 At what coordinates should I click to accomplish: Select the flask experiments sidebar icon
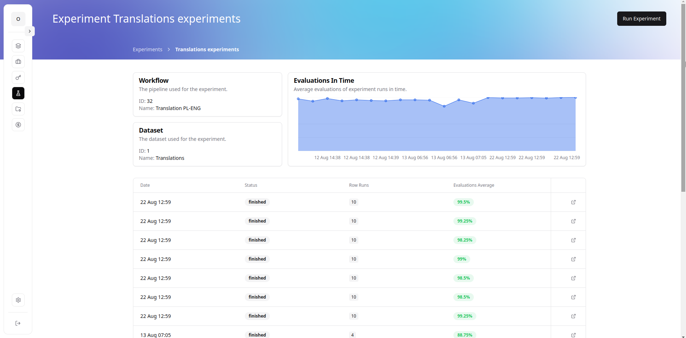tap(18, 93)
